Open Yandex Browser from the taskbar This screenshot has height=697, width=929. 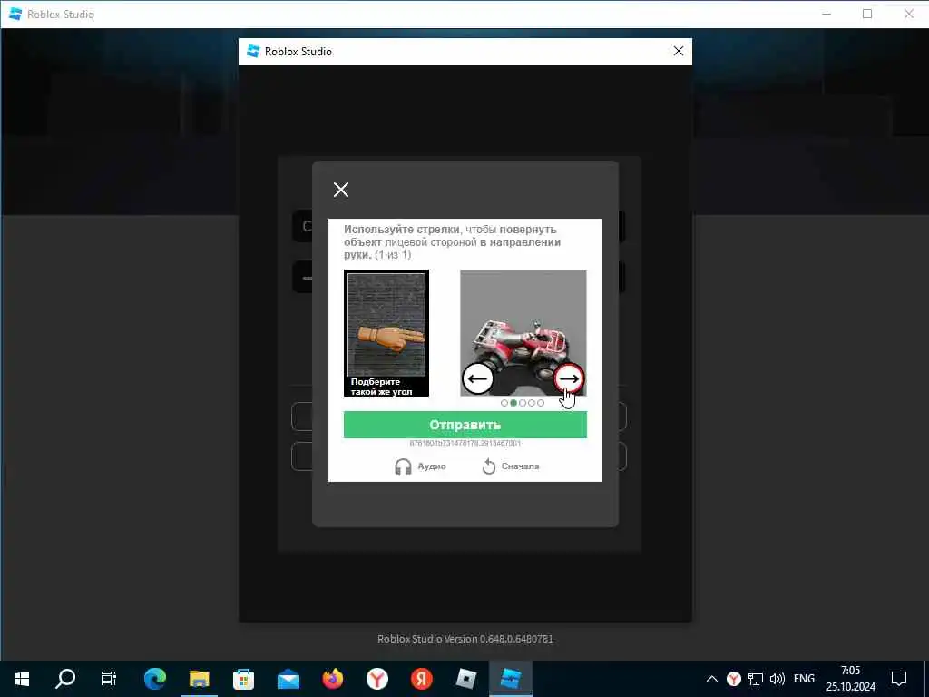376,679
